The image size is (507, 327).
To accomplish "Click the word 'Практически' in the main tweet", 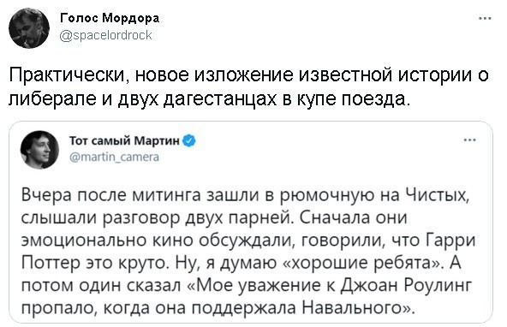I will coord(69,75).
